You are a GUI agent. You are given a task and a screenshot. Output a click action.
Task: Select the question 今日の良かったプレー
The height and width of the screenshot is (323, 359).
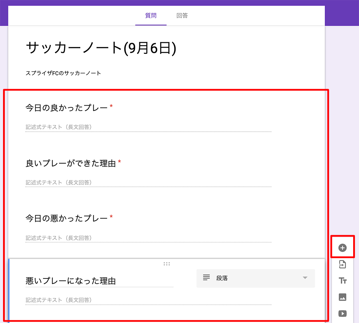67,108
